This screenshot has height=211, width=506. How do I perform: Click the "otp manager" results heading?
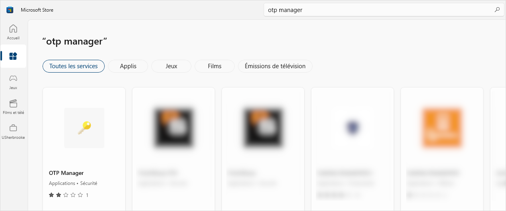click(x=75, y=41)
